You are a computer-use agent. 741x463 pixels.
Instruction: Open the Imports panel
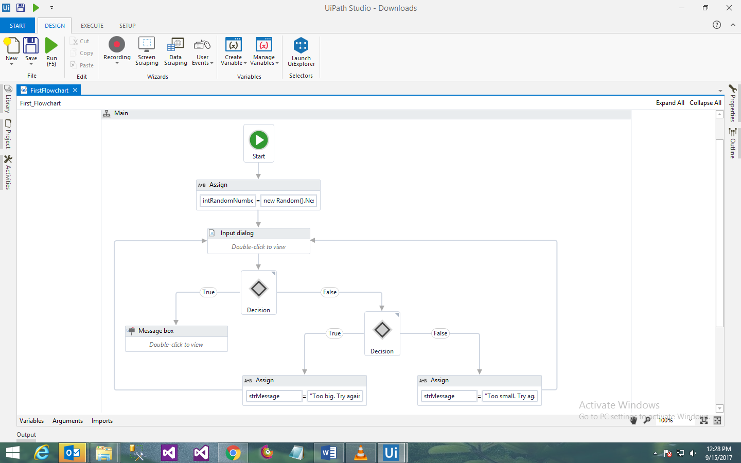tap(102, 421)
